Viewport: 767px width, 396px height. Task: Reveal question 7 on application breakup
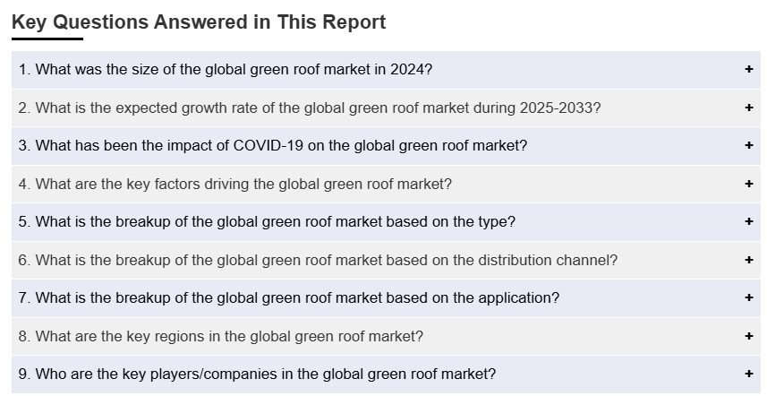click(x=289, y=298)
